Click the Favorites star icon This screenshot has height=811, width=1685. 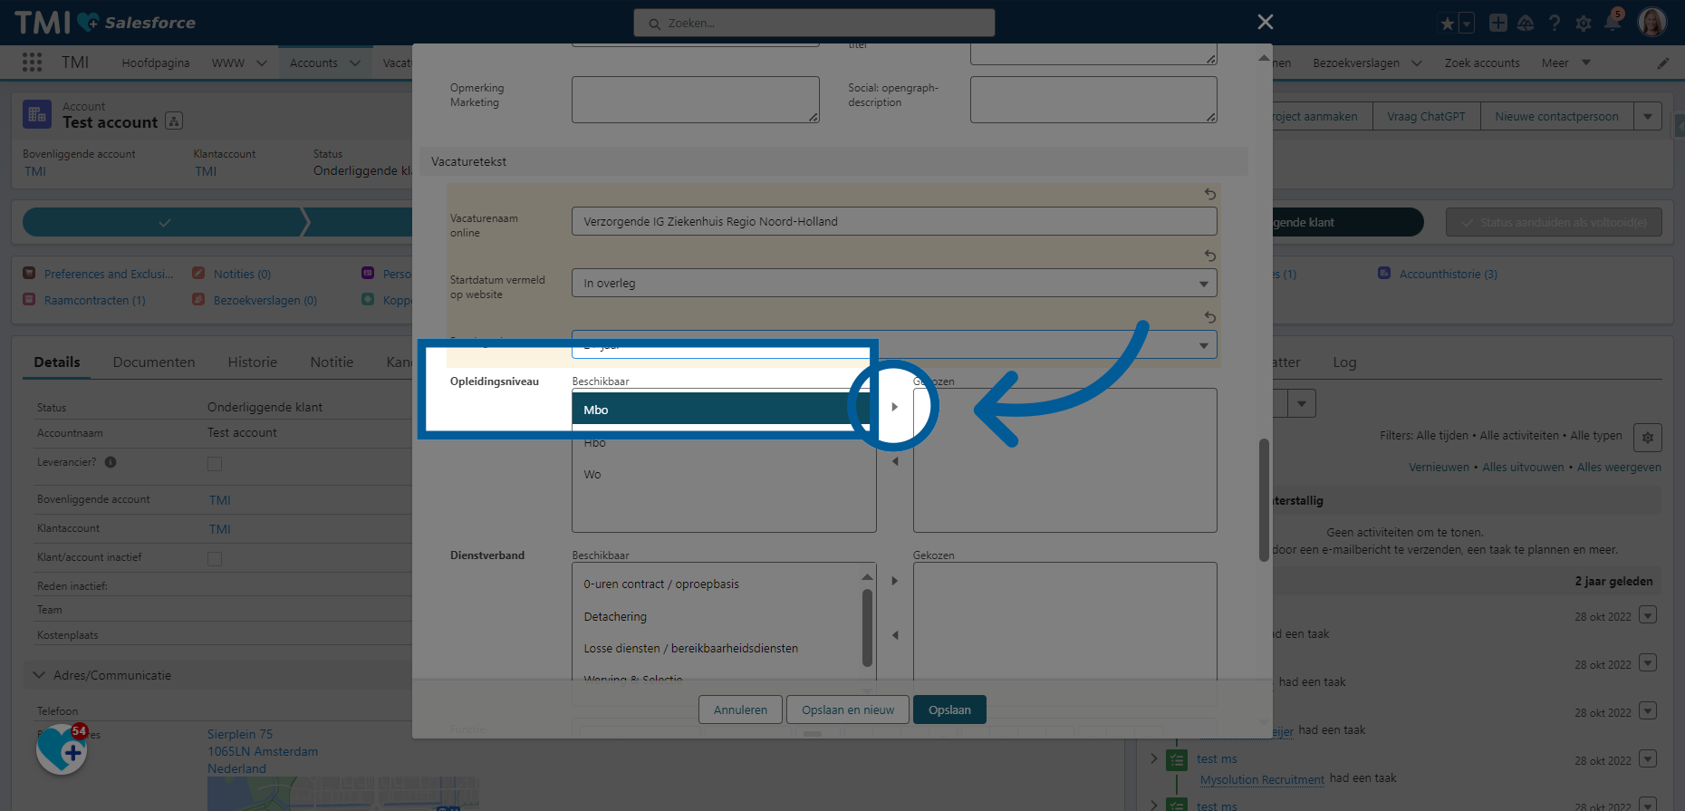coord(1447,24)
